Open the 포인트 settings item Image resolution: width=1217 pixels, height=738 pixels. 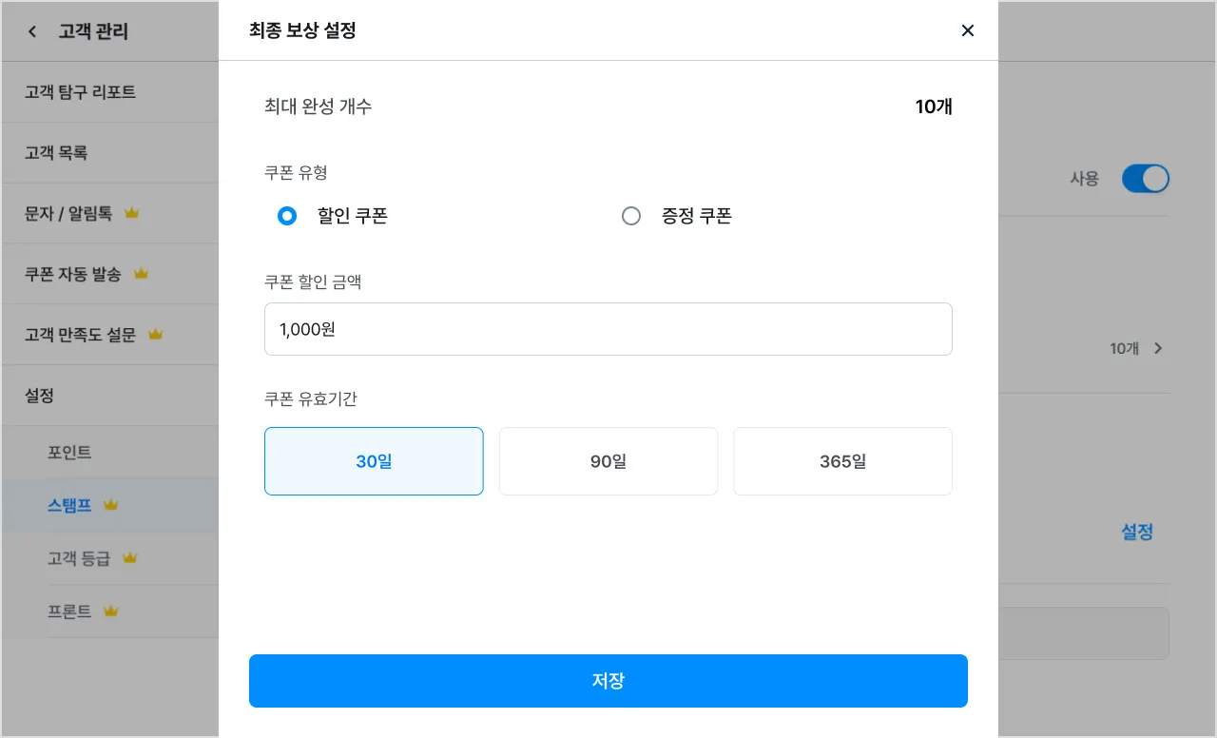[x=69, y=453]
